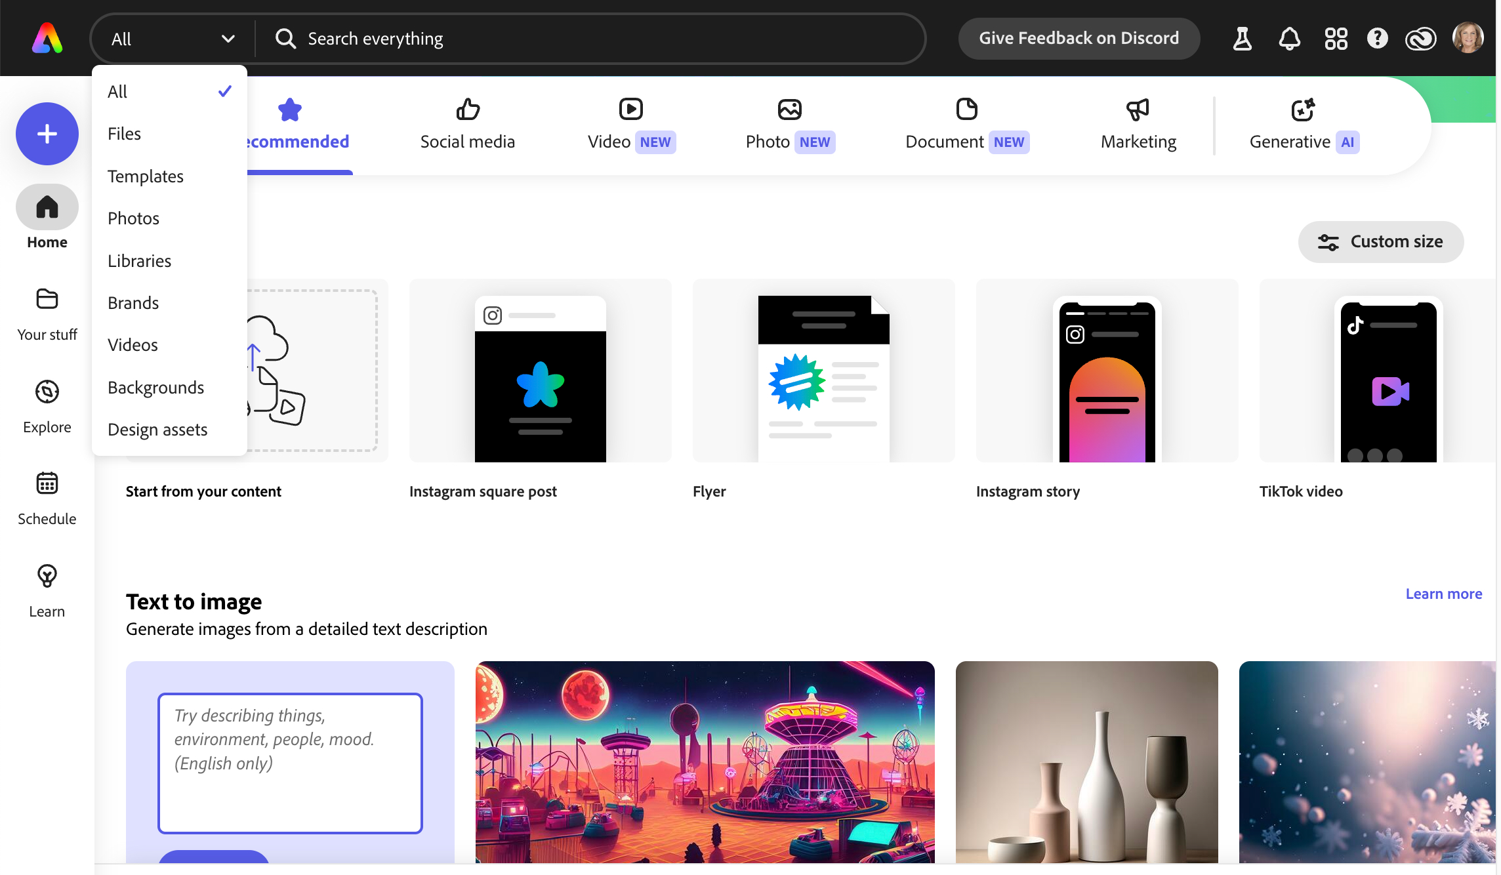Open the beaker labs icon
The height and width of the screenshot is (875, 1501).
(x=1242, y=39)
